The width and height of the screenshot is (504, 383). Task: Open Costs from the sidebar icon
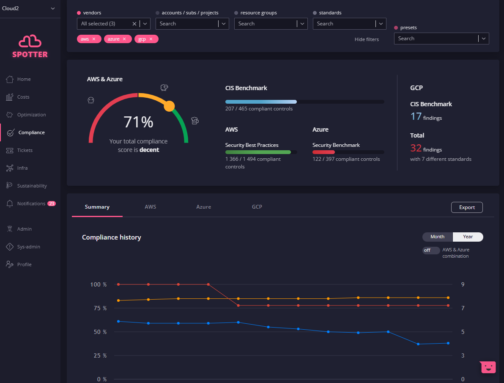(x=10, y=97)
